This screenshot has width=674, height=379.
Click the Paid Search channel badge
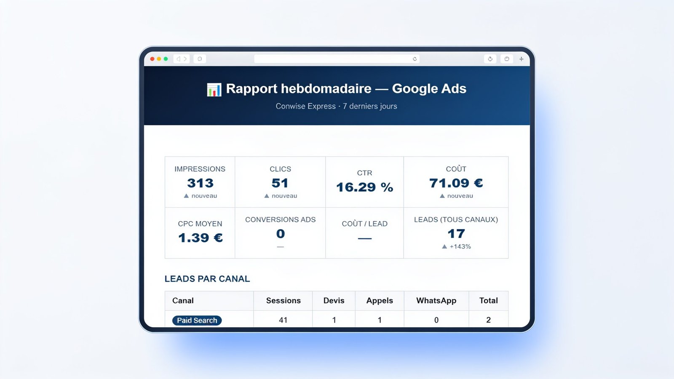(197, 320)
